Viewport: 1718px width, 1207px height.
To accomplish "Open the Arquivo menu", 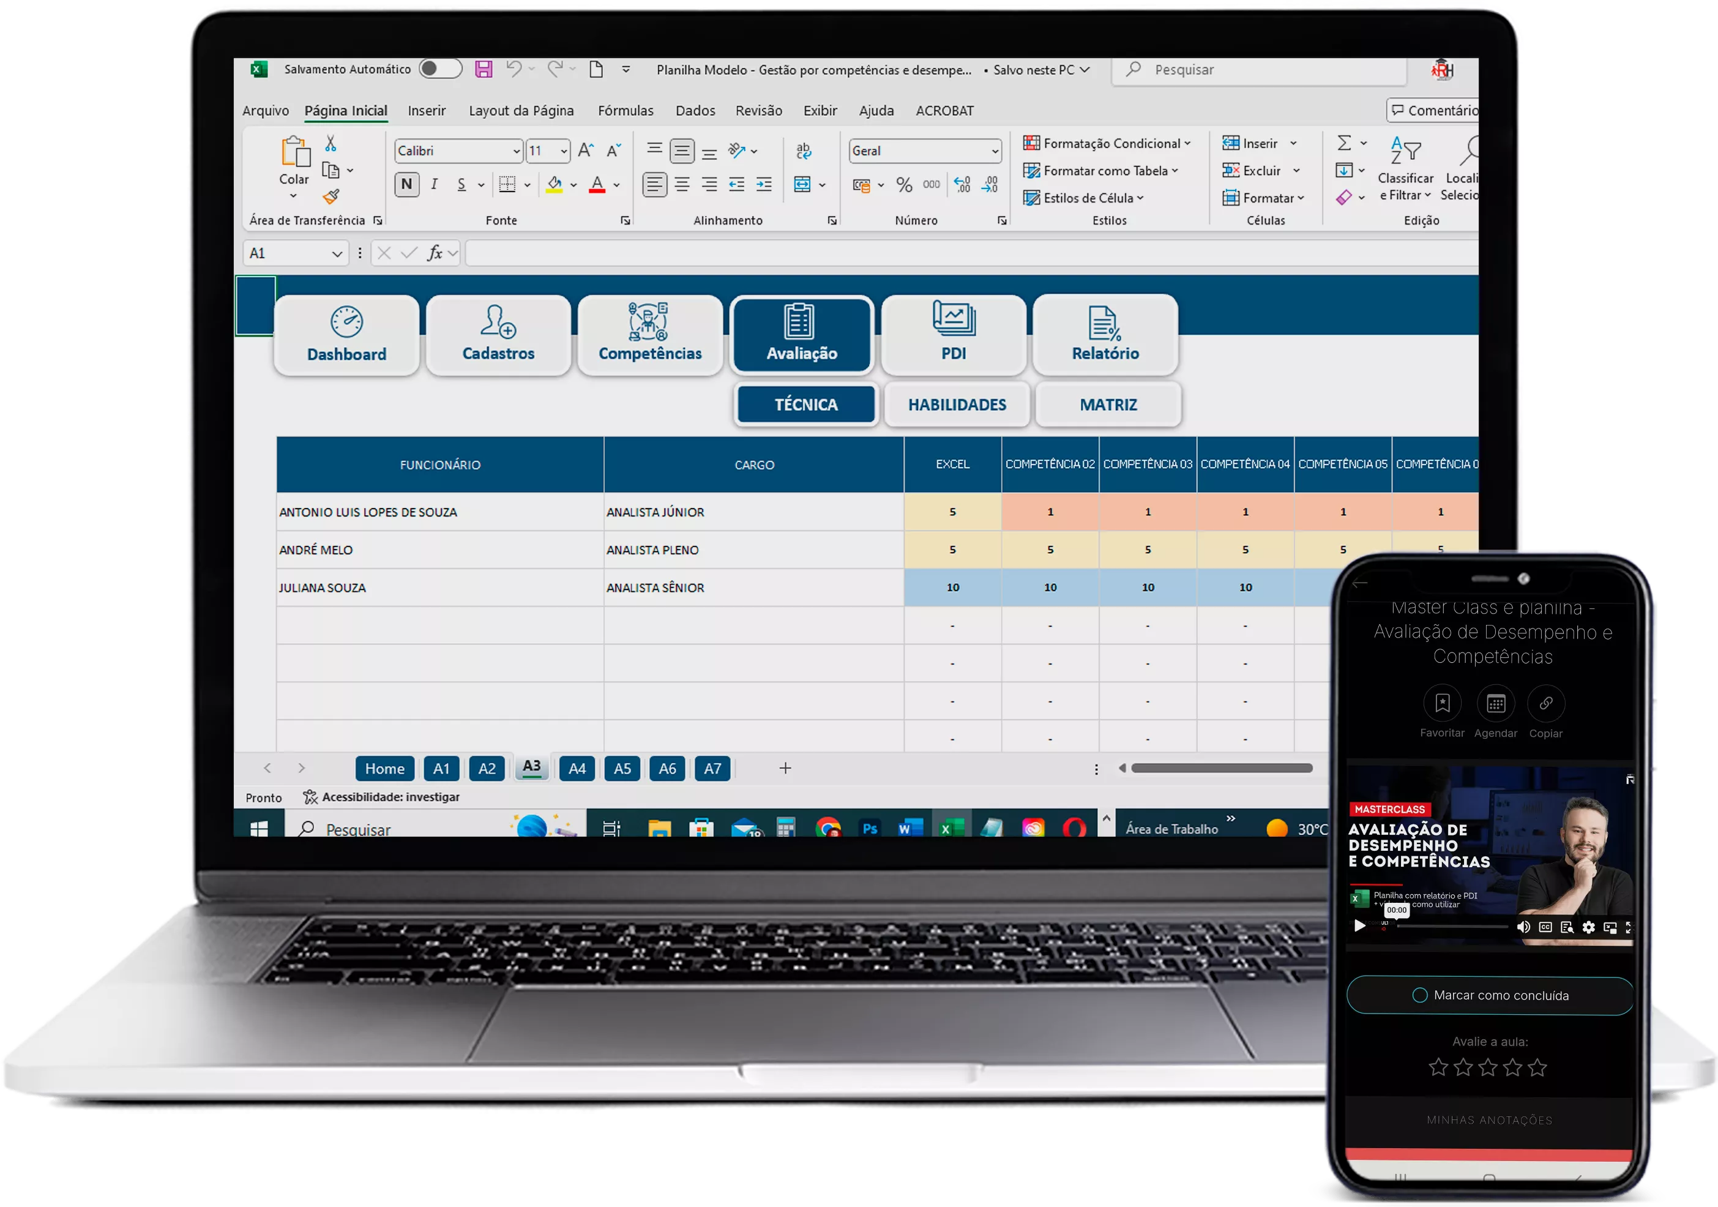I will pos(266,111).
